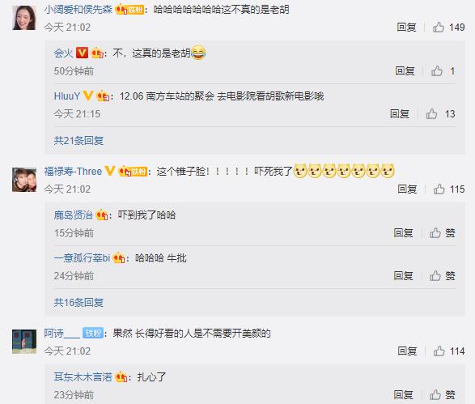Expand 共16条回复 replies
Viewport: 475px width, 404px height.
point(78,303)
